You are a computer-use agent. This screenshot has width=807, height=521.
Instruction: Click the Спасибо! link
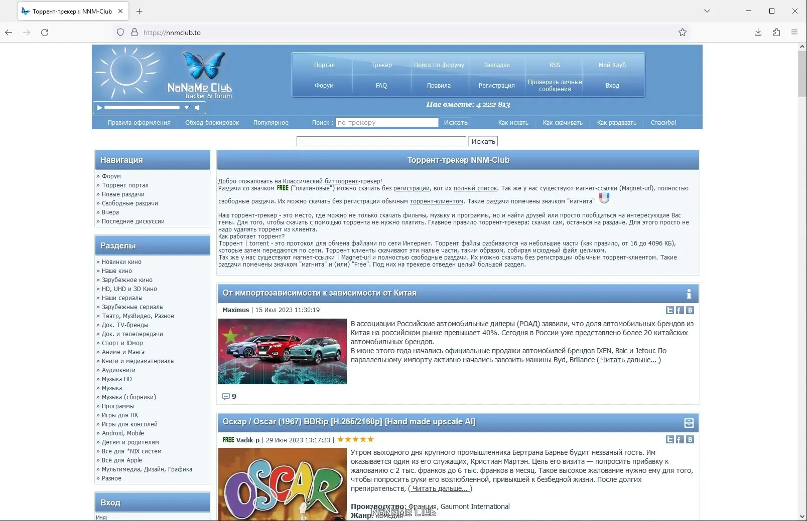[663, 123]
